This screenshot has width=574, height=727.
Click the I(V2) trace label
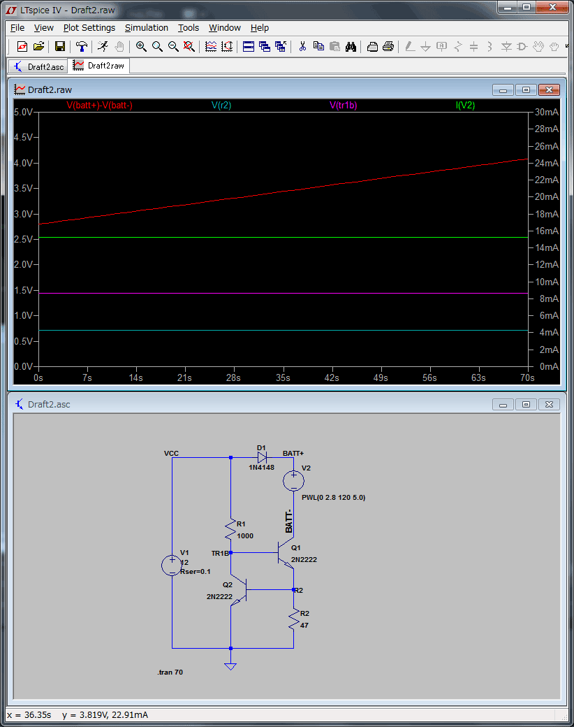tap(466, 106)
